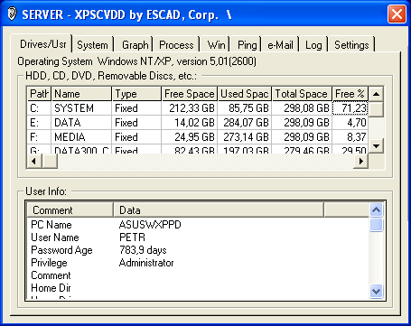Select the SYSTEM drive name cell

(81, 108)
